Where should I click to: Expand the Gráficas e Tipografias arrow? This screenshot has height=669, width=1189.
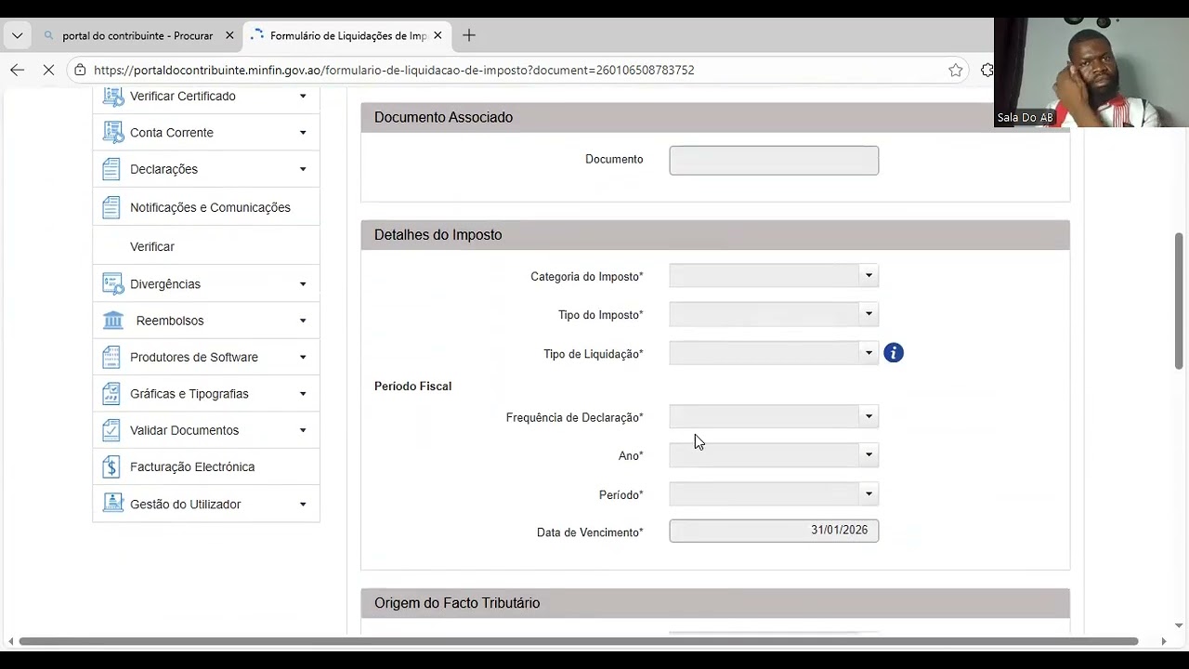point(303,394)
